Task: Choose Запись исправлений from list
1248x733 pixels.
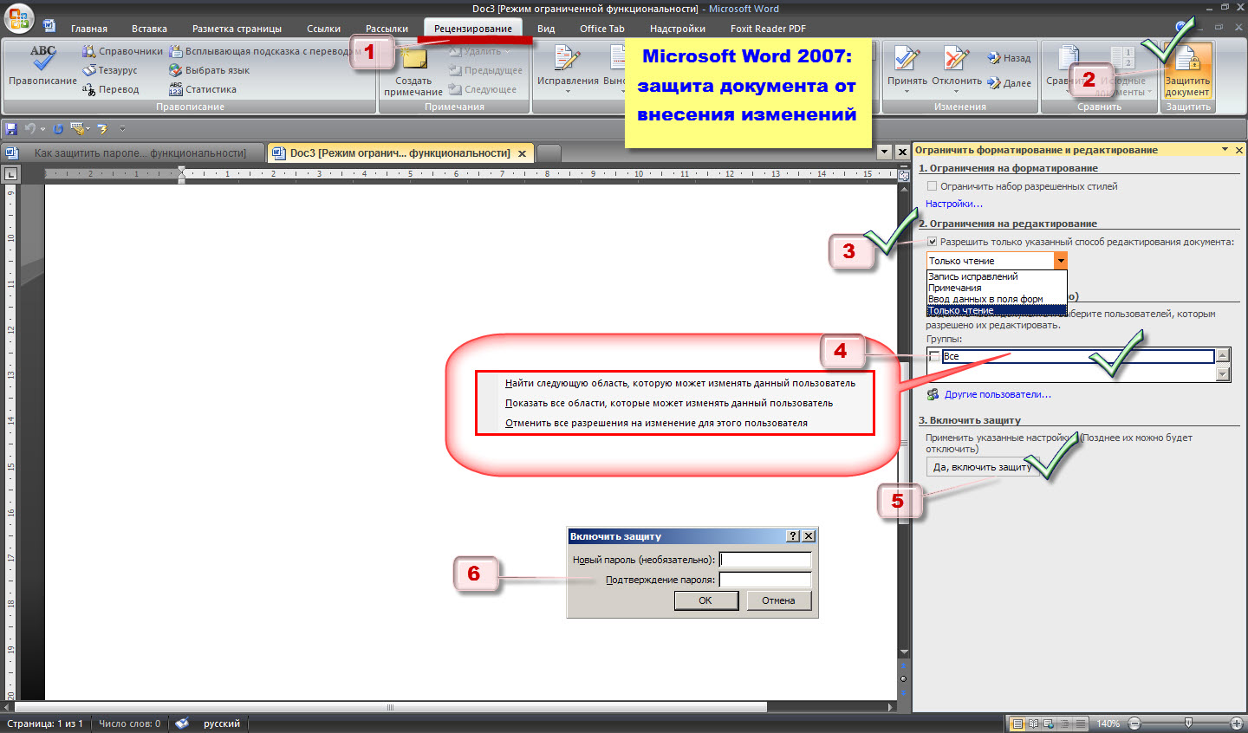Action: (997, 276)
